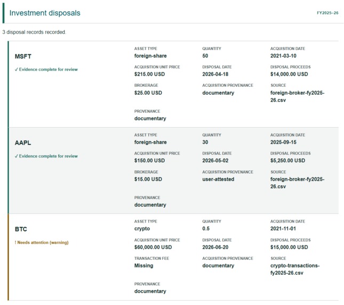Click AAPL disposal date 2026-05-02
This screenshot has height=305, width=344.
215,161
